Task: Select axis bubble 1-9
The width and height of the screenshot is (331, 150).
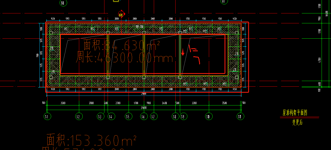Action: pyautogui.click(x=183, y=116)
